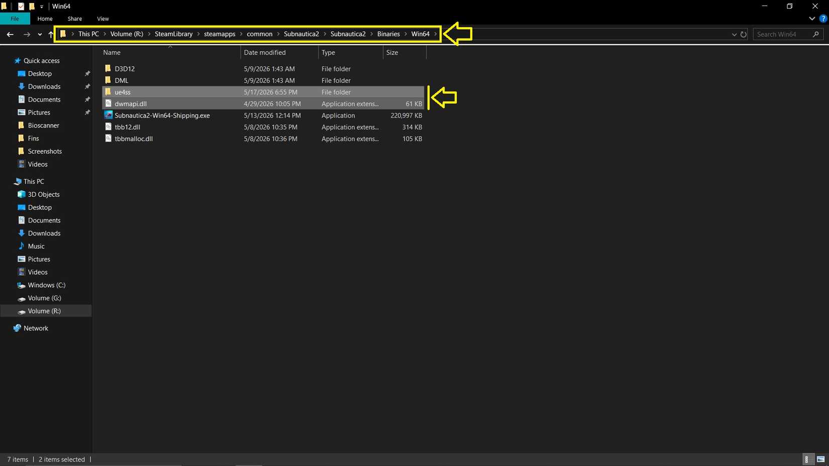Open Desktop listed under This PC
This screenshot has width=829, height=466.
[40, 207]
